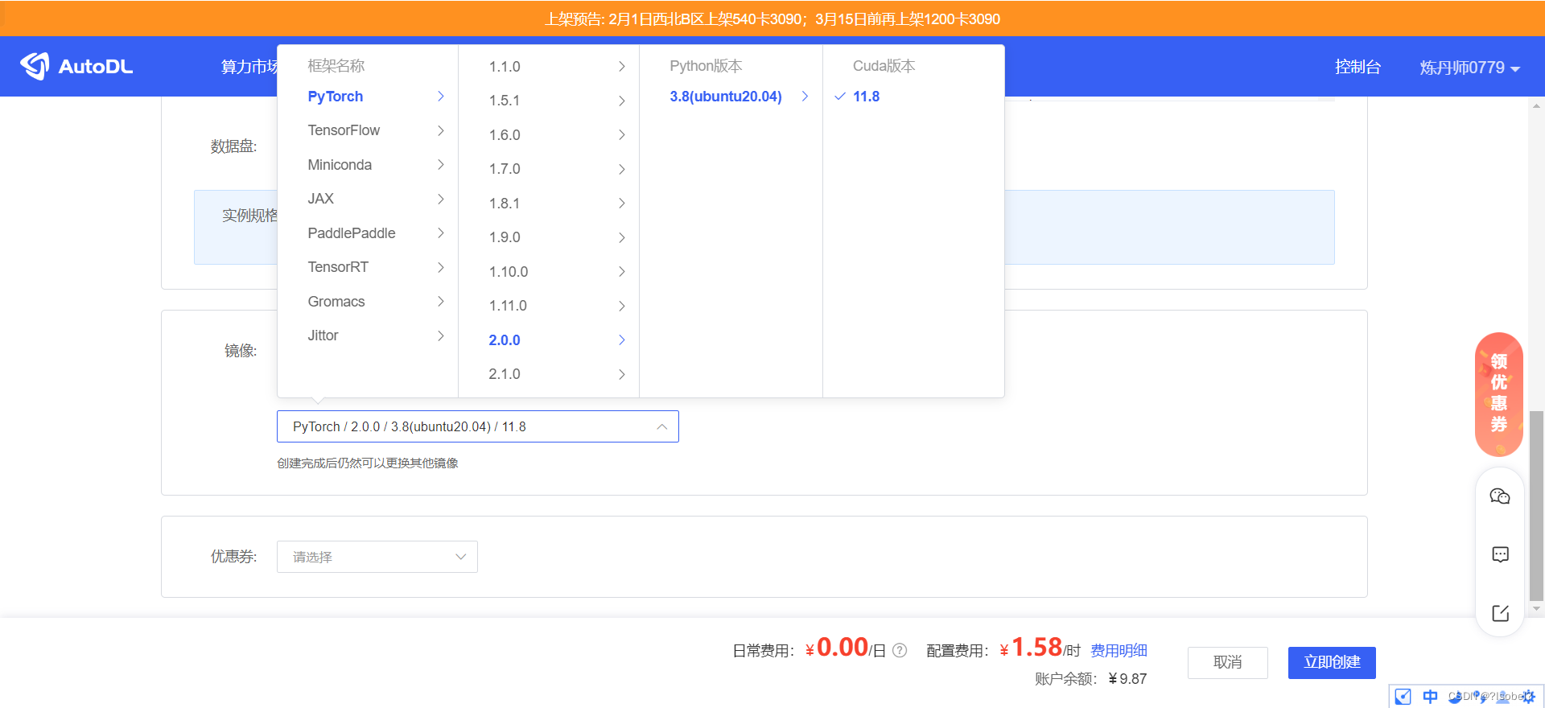This screenshot has width=1545, height=708.
Task: Choose PyTorch version 1.5.1
Action: 549,101
